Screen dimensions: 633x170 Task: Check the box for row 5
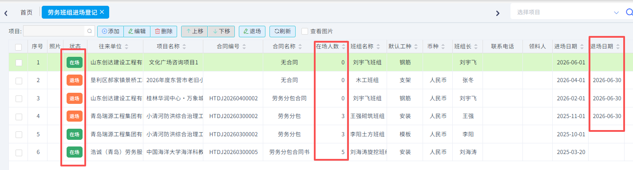tap(19, 134)
